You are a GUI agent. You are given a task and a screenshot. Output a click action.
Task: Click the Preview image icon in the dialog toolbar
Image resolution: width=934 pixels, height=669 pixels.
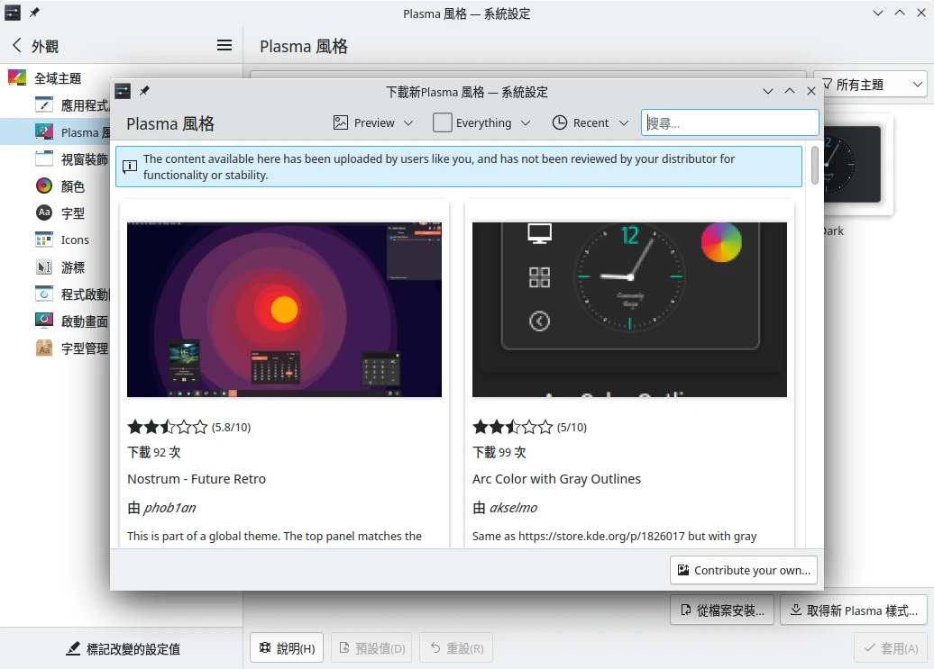tap(341, 123)
